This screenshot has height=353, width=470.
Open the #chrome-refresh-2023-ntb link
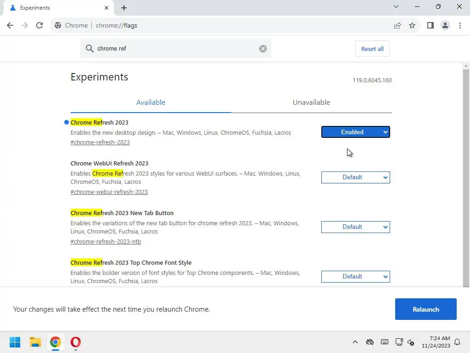coord(106,241)
